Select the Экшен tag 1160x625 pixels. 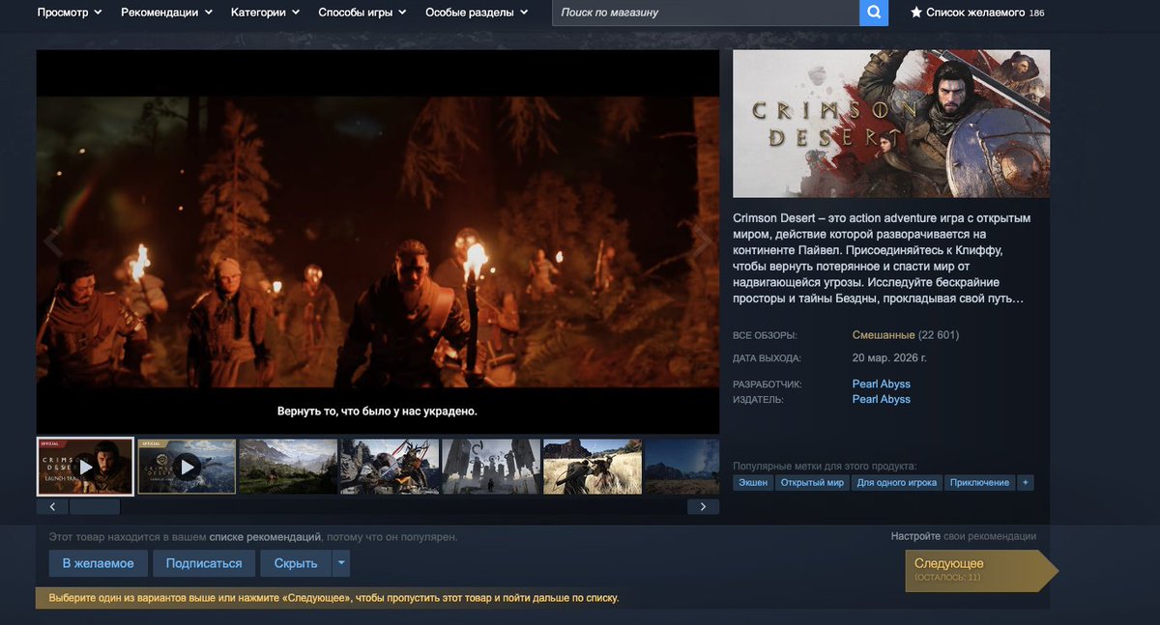(753, 482)
